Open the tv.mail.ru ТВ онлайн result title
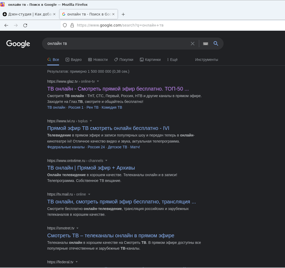This screenshot has height=268, width=285. (122, 202)
